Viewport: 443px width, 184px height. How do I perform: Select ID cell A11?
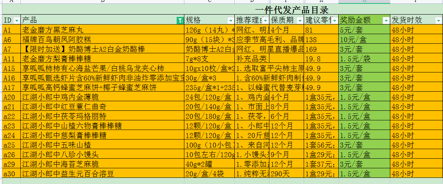[x=12, y=59]
